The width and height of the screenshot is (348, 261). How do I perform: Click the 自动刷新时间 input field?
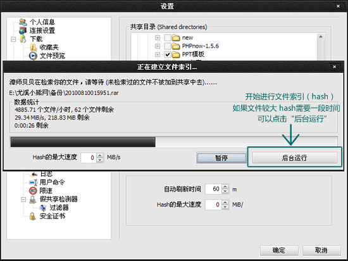coord(214,189)
